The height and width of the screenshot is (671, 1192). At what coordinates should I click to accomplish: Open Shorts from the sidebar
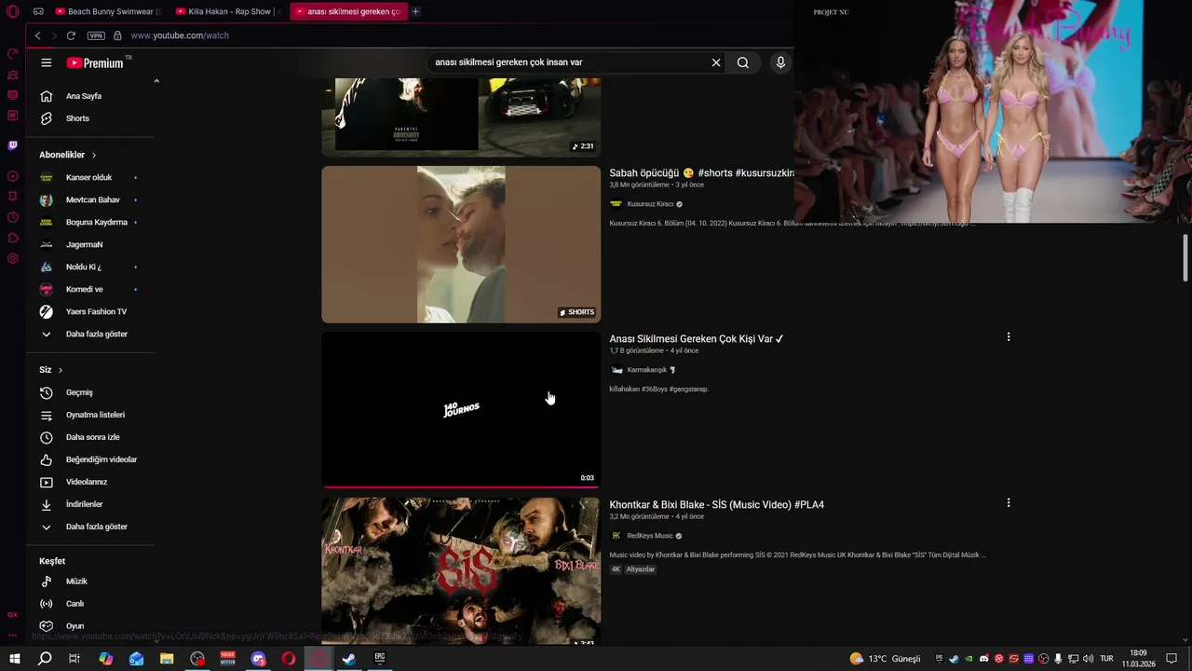point(90,118)
